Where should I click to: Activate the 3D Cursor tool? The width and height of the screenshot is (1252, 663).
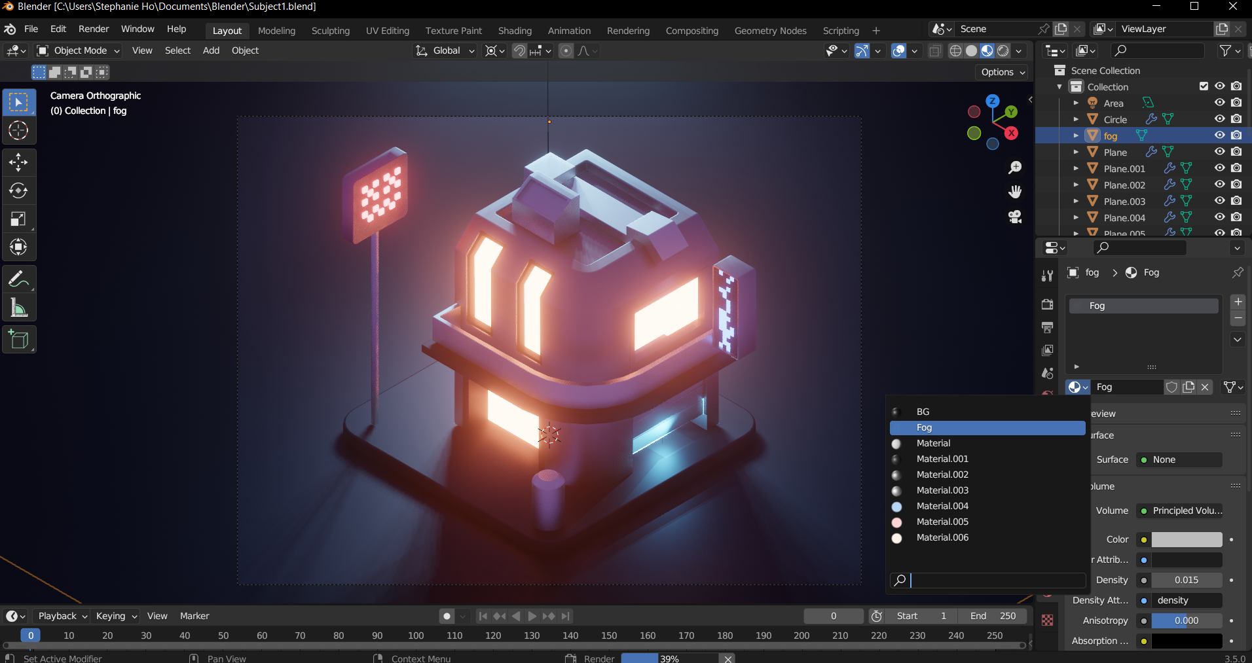click(x=18, y=130)
